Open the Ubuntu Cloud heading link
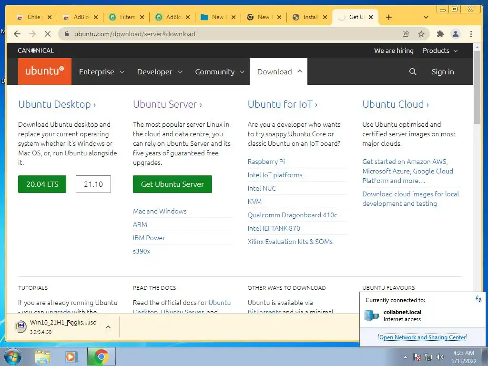 (396, 104)
